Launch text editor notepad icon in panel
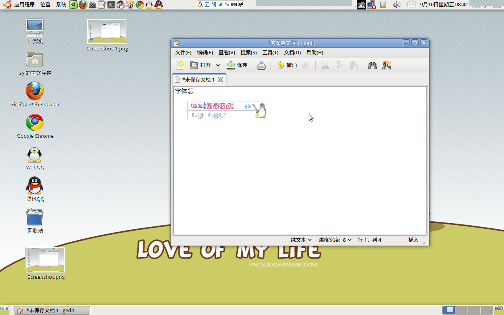This screenshot has width=504, height=315. point(102,5)
